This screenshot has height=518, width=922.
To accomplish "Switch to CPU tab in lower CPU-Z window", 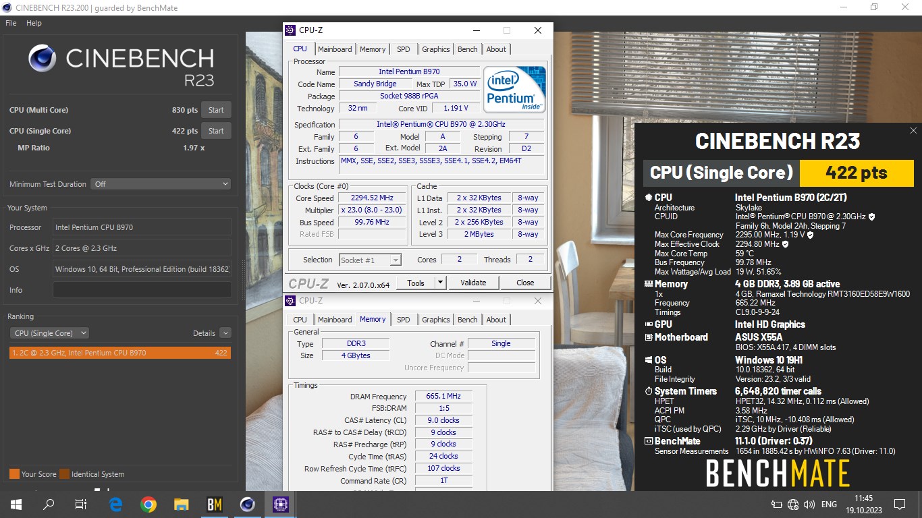I will point(300,320).
